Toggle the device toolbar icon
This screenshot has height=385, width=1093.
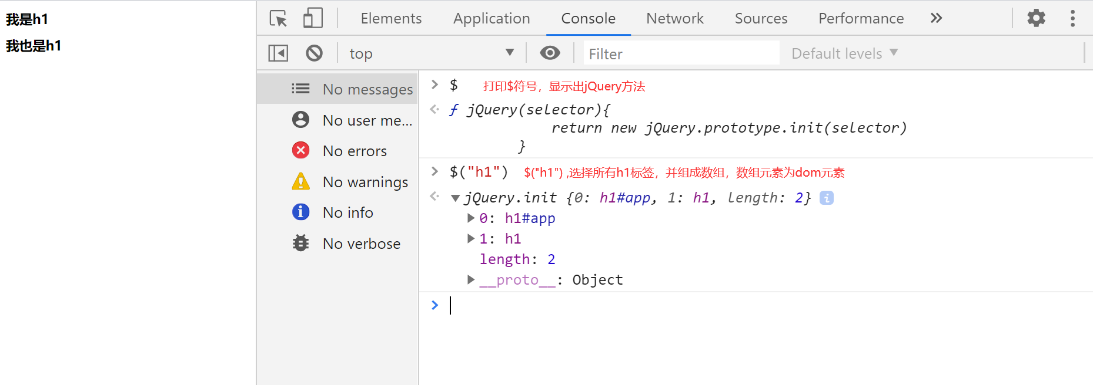point(313,18)
